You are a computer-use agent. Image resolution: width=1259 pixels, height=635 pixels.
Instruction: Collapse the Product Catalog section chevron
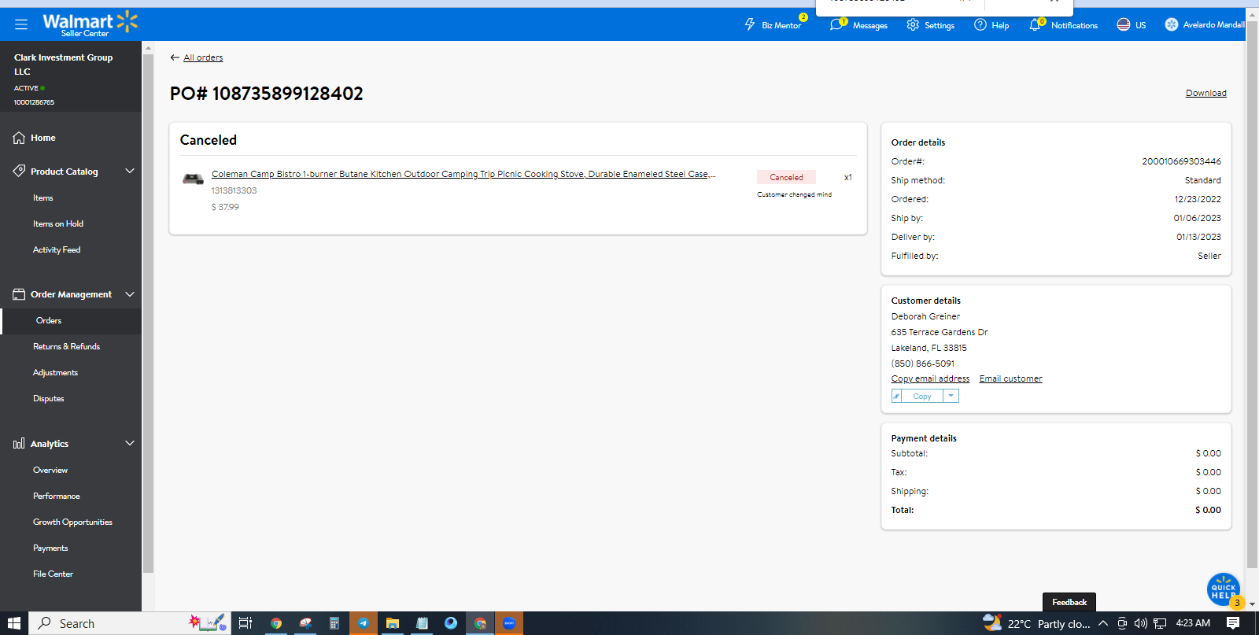pos(130,171)
